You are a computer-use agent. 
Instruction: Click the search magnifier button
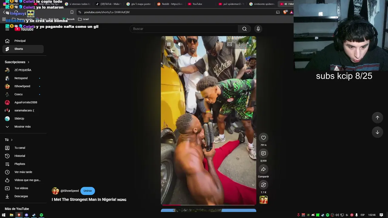click(244, 29)
